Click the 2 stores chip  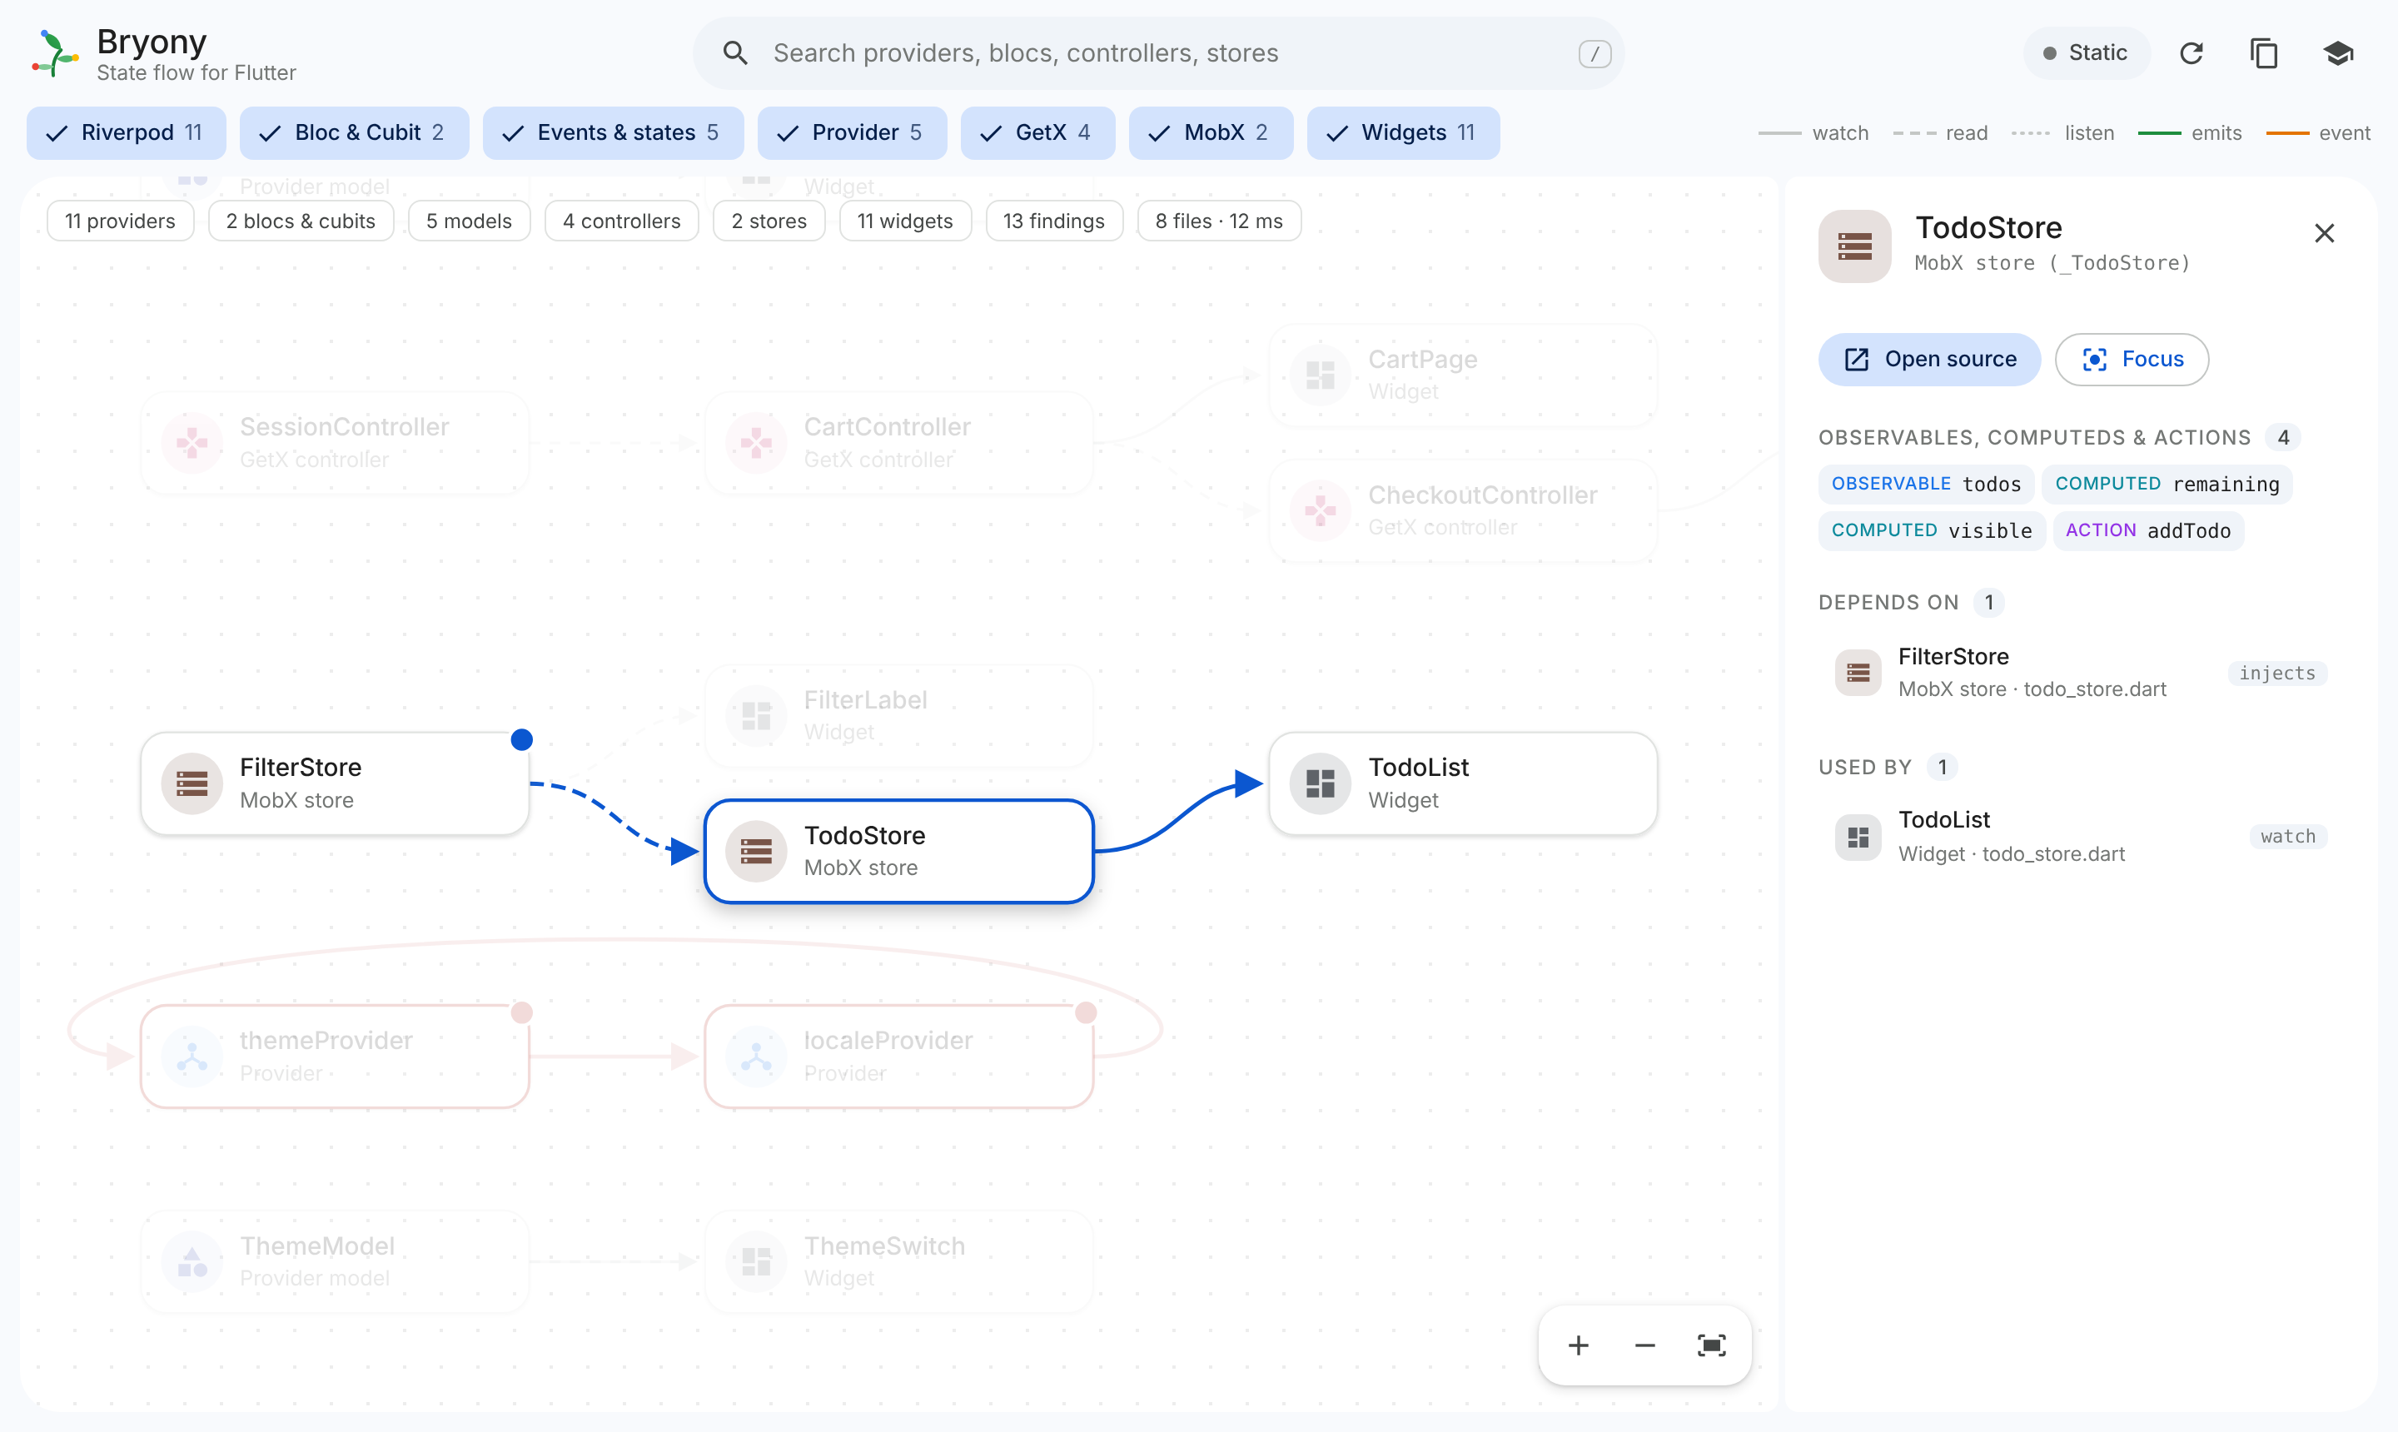[769, 221]
